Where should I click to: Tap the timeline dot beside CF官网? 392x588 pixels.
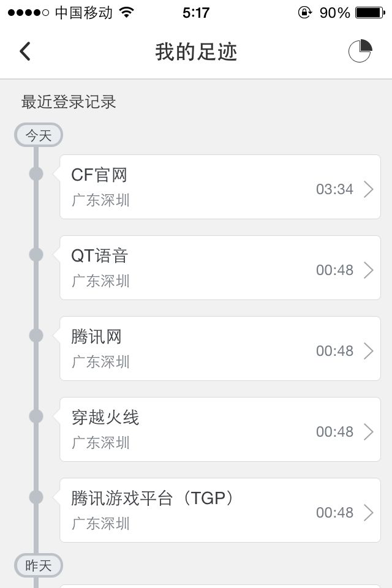point(36,174)
